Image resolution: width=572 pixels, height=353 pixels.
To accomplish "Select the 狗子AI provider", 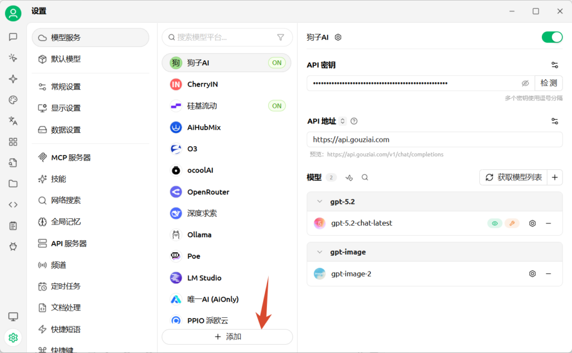I will point(227,63).
